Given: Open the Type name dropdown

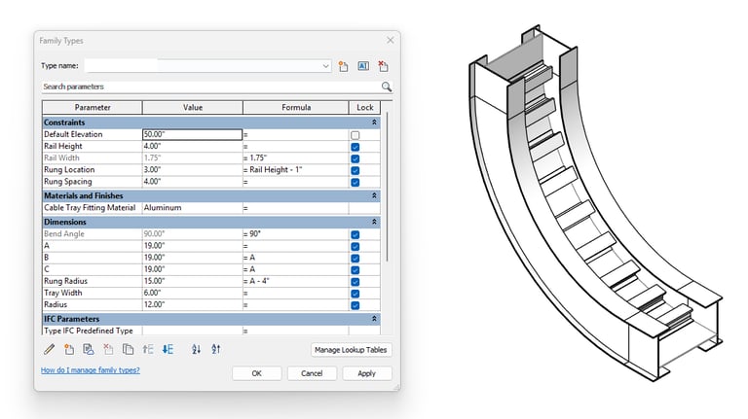Looking at the screenshot, I should [x=325, y=66].
